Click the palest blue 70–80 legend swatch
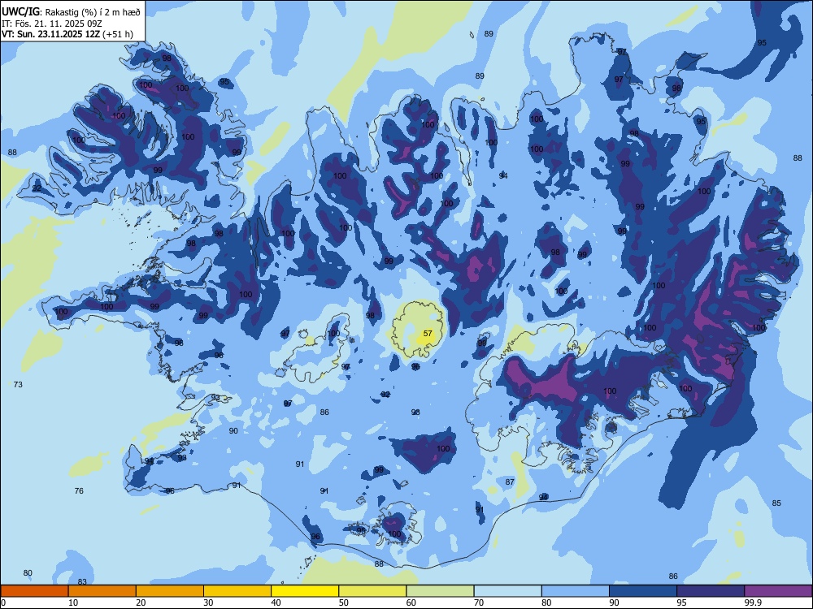The height and width of the screenshot is (609, 813). coord(508,591)
